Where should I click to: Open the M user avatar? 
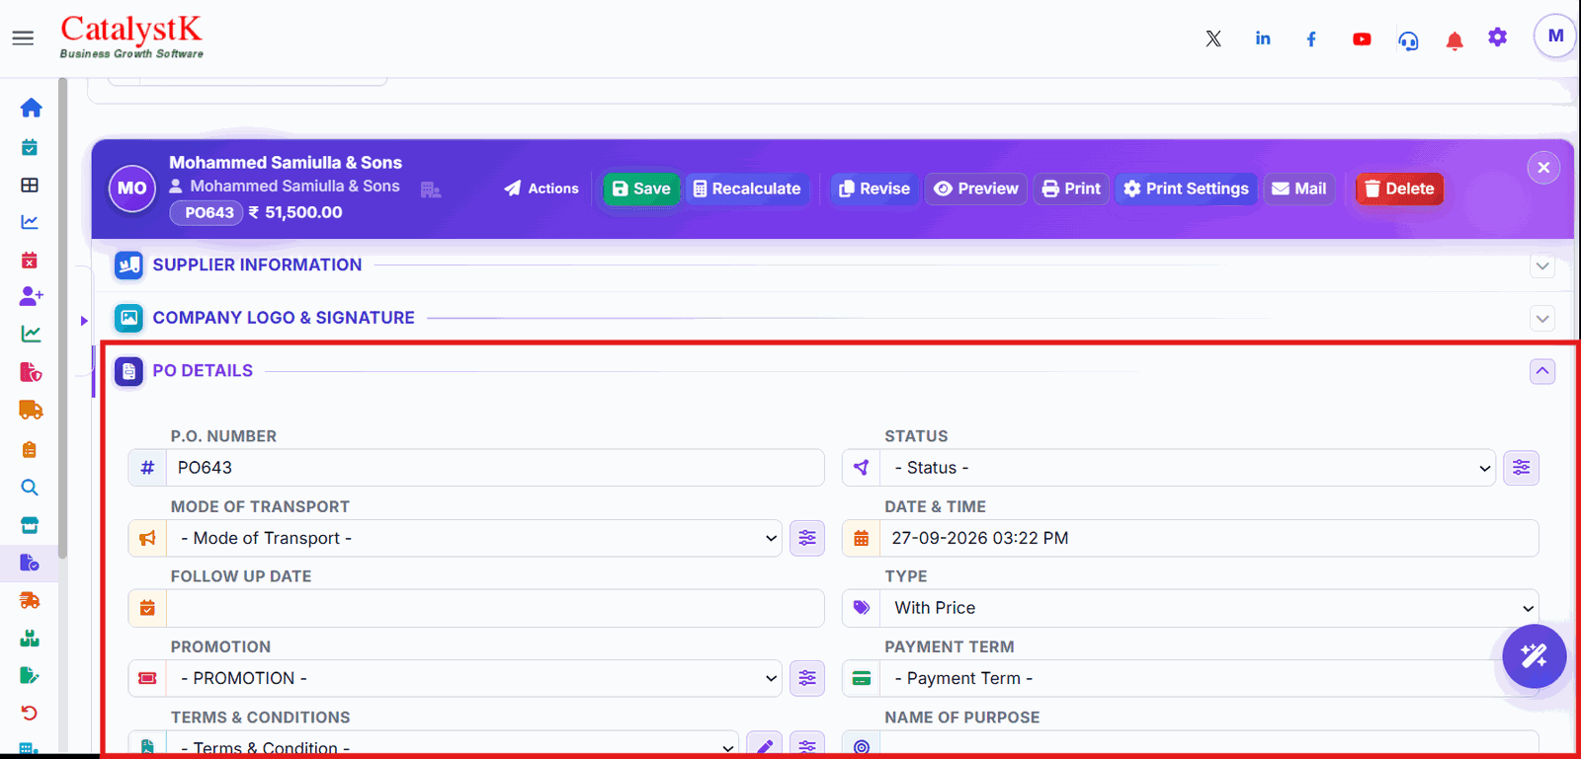tap(1555, 37)
